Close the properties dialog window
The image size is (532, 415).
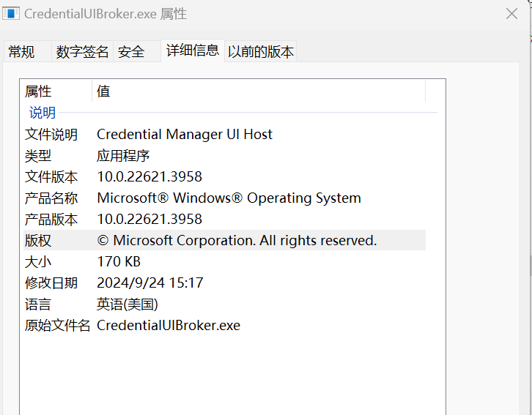[511, 14]
